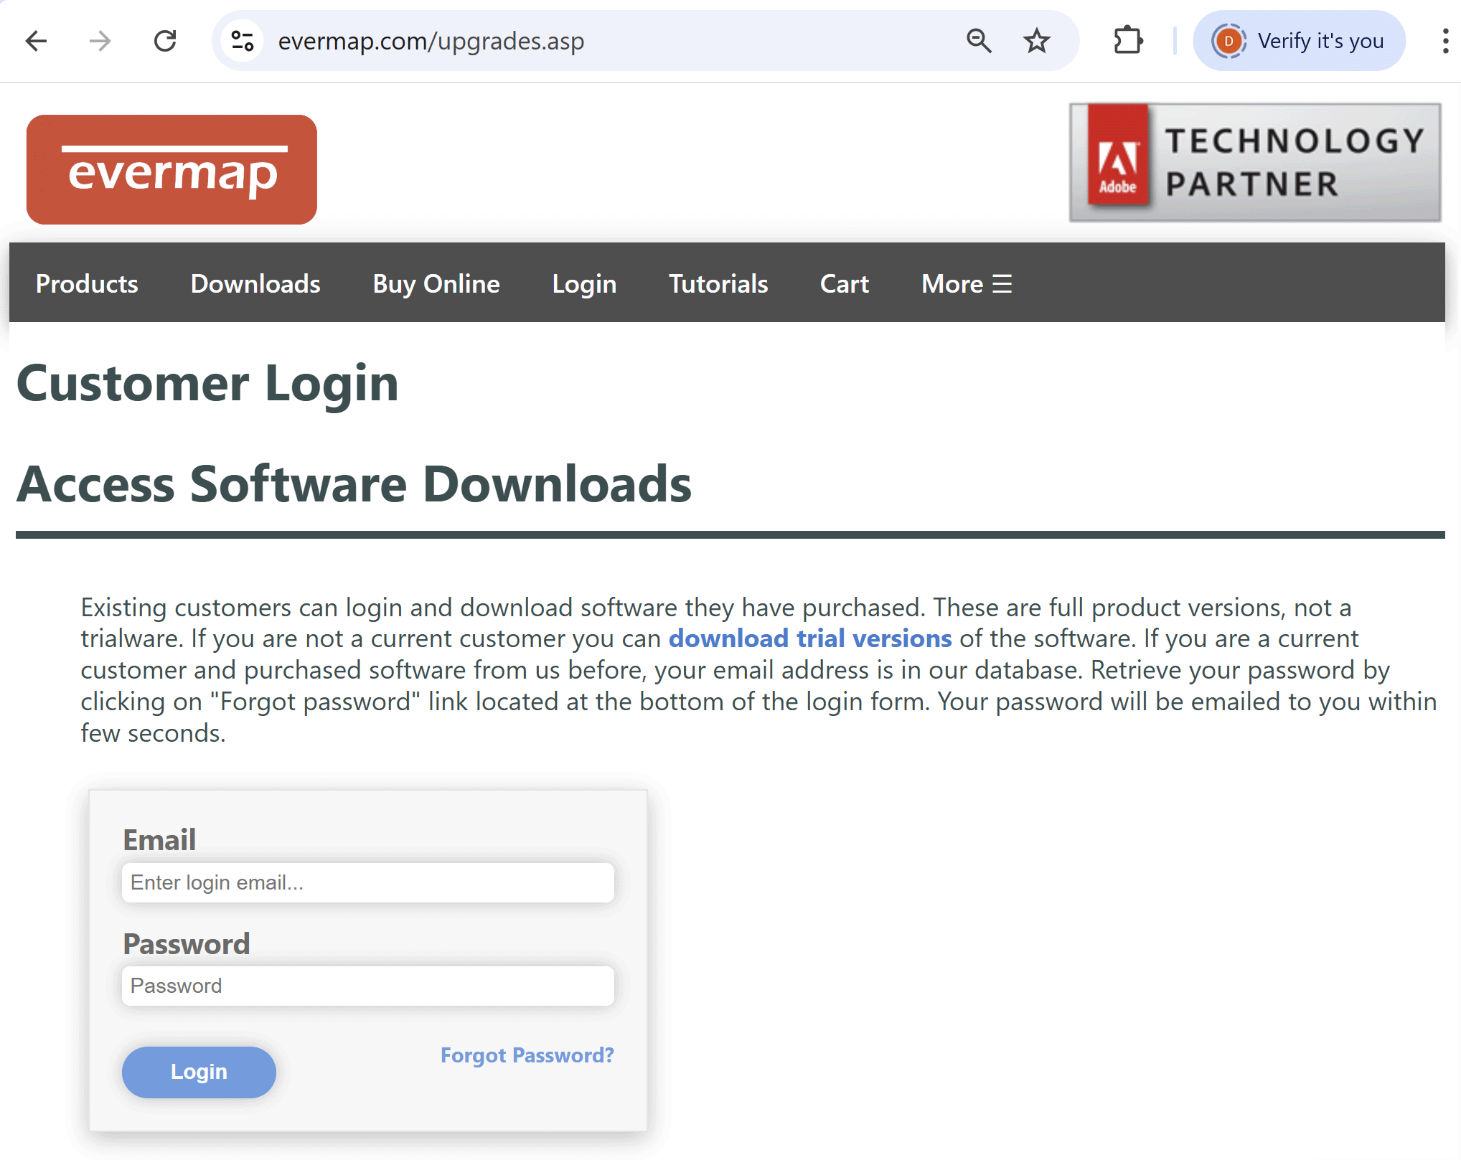Open the browser extensions puzzle icon
This screenshot has height=1160, width=1461.
[1128, 41]
